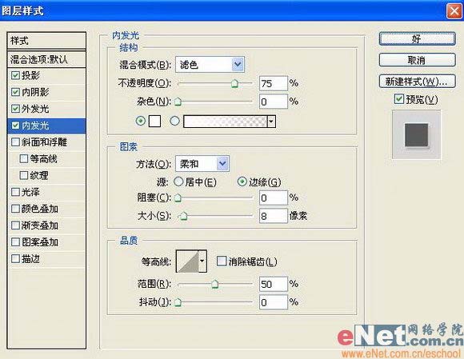Image resolution: width=464 pixels, height=359 pixels.
Task: Open the gradient picker dropdown arrow
Action: click(271, 122)
